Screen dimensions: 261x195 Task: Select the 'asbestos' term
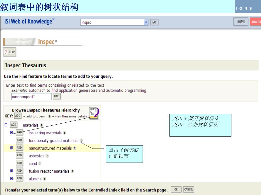coord(36,156)
